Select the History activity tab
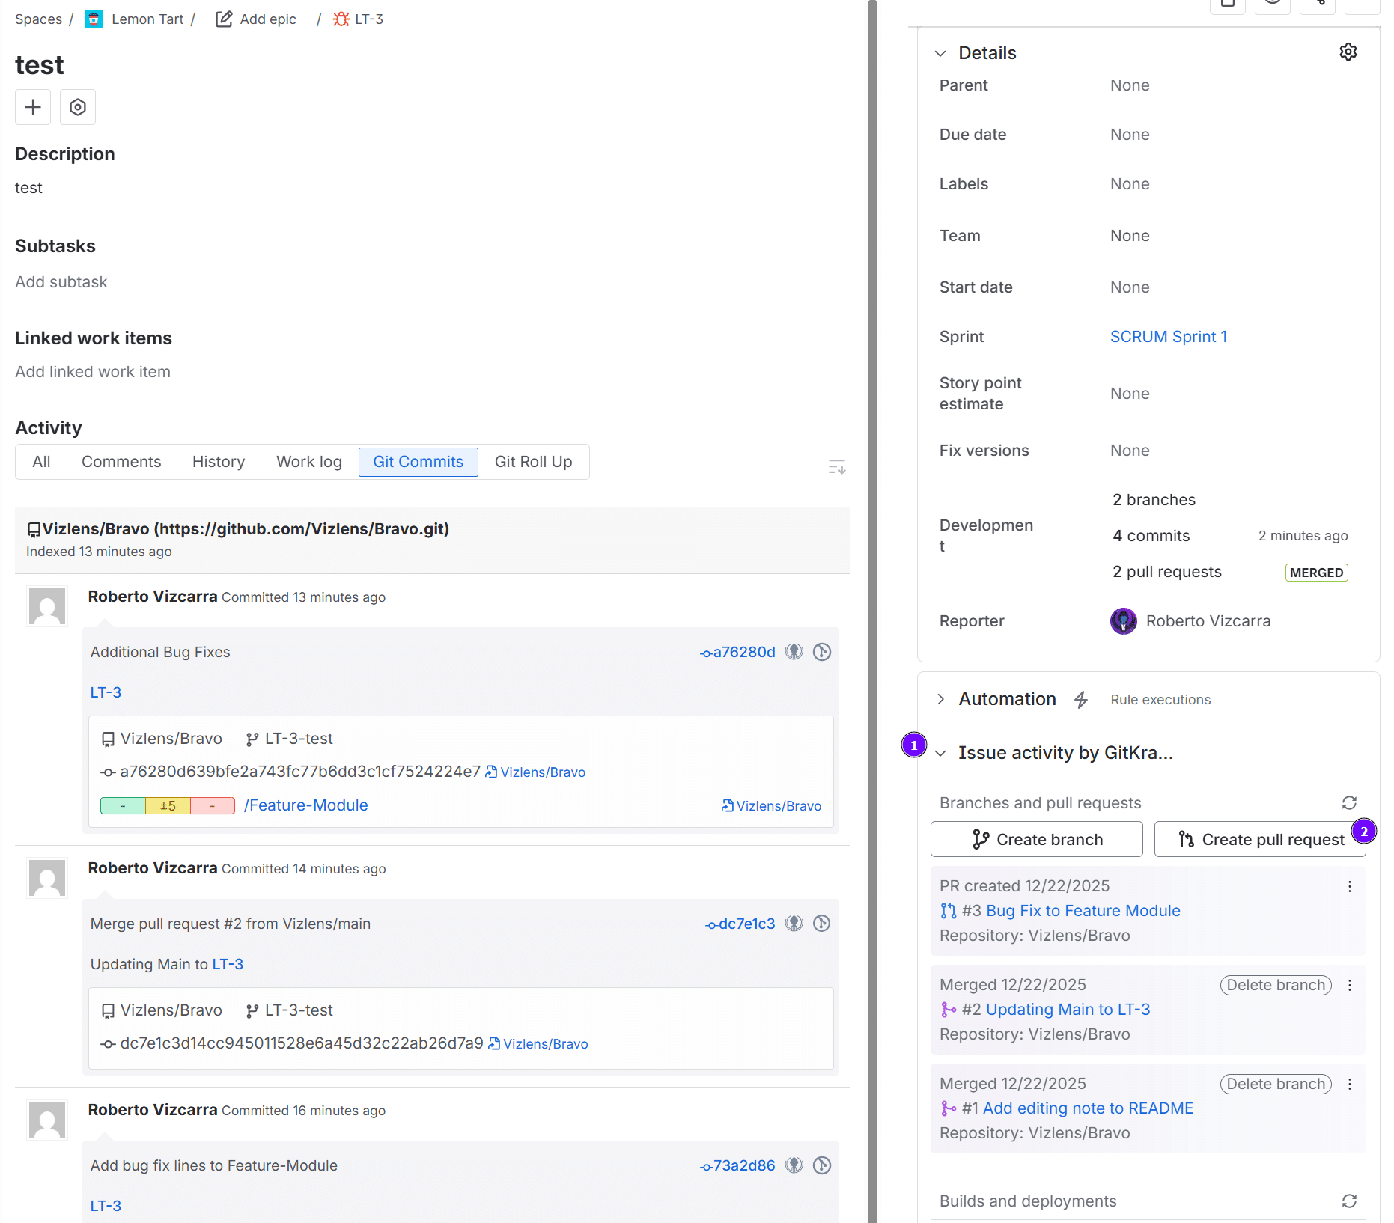 (218, 462)
